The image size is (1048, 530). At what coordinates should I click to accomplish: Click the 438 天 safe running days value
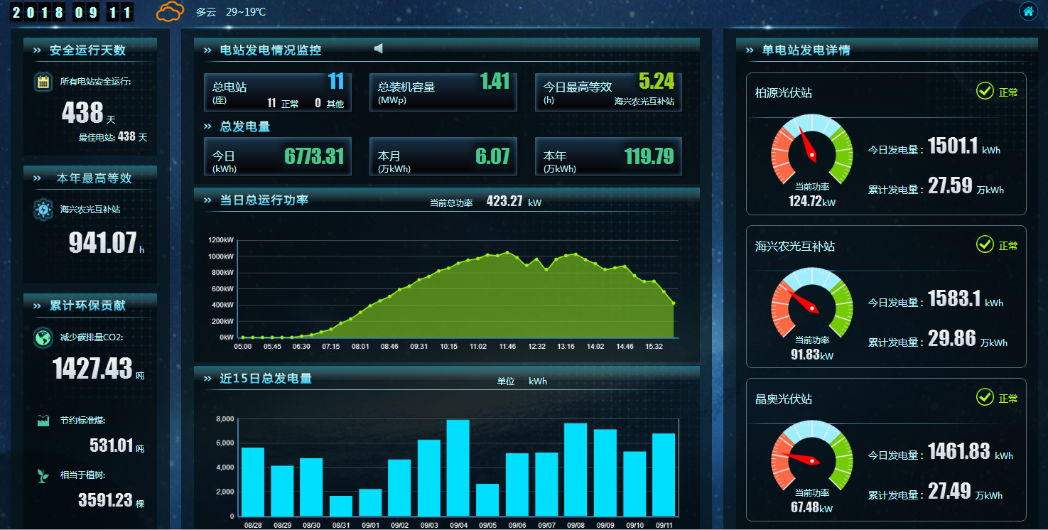coord(88,113)
